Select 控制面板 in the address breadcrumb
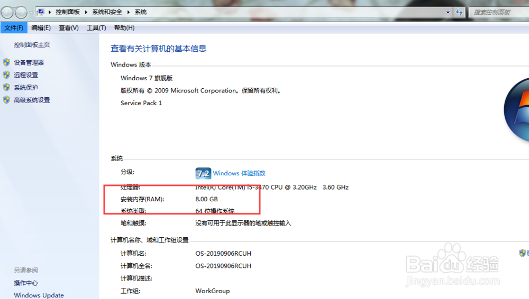 pos(68,12)
